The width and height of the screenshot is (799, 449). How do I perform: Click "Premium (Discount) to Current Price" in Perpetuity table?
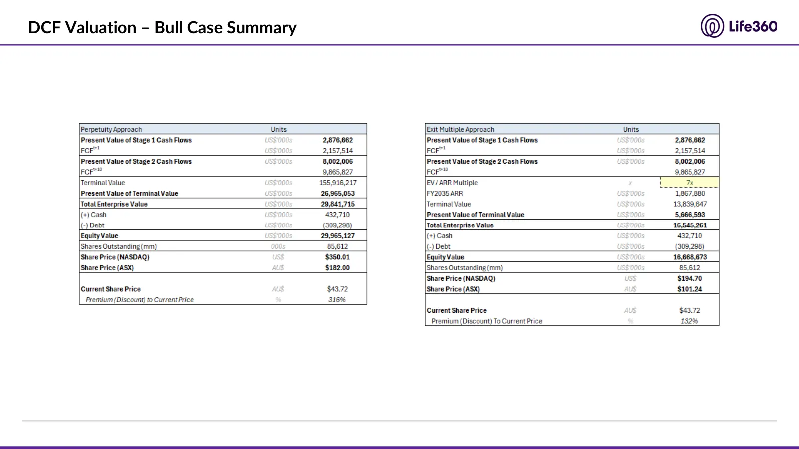point(140,300)
